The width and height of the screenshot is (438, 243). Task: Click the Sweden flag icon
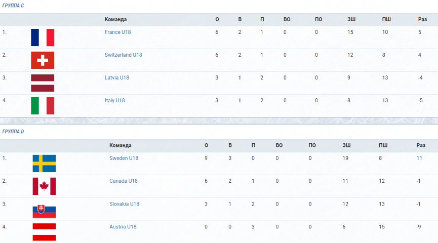44,164
